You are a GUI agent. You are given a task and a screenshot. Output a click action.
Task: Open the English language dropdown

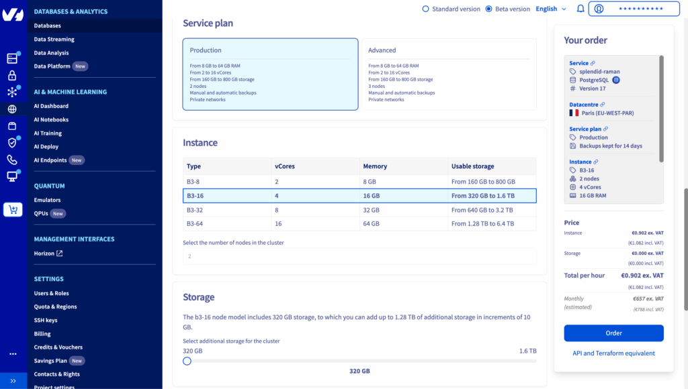551,9
